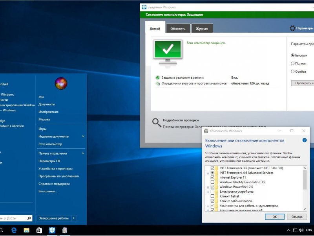Click the green check icon for real-time protection
The image size is (314, 236).
(158, 77)
